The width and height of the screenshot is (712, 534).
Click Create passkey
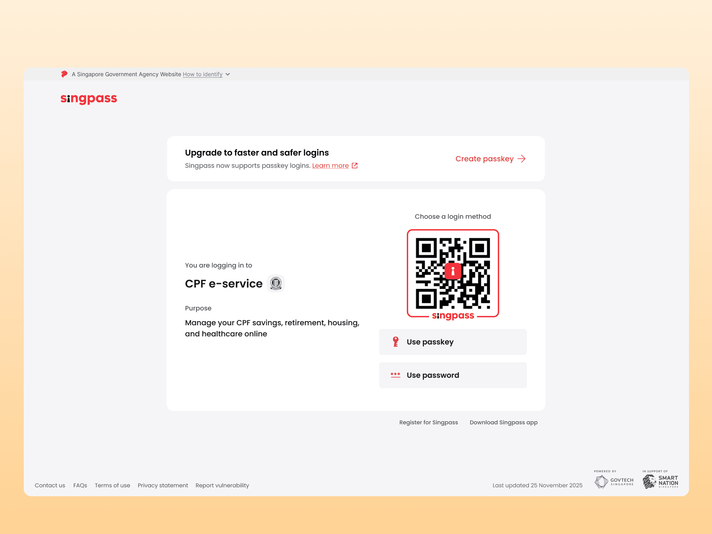pos(490,159)
